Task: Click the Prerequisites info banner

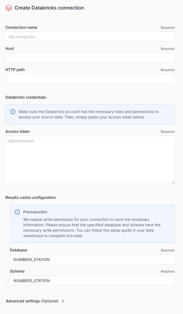Action: click(92, 224)
